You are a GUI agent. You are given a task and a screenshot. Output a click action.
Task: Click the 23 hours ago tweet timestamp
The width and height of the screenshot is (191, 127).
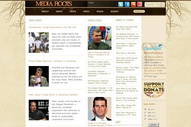point(150,76)
